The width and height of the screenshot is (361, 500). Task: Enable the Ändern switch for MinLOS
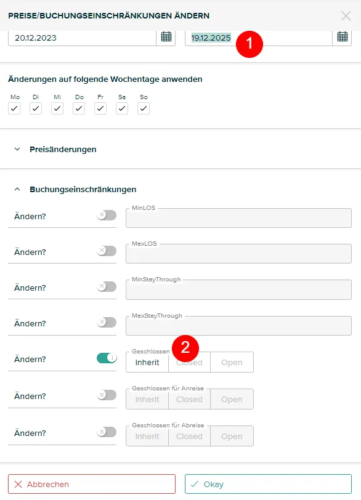107,216
